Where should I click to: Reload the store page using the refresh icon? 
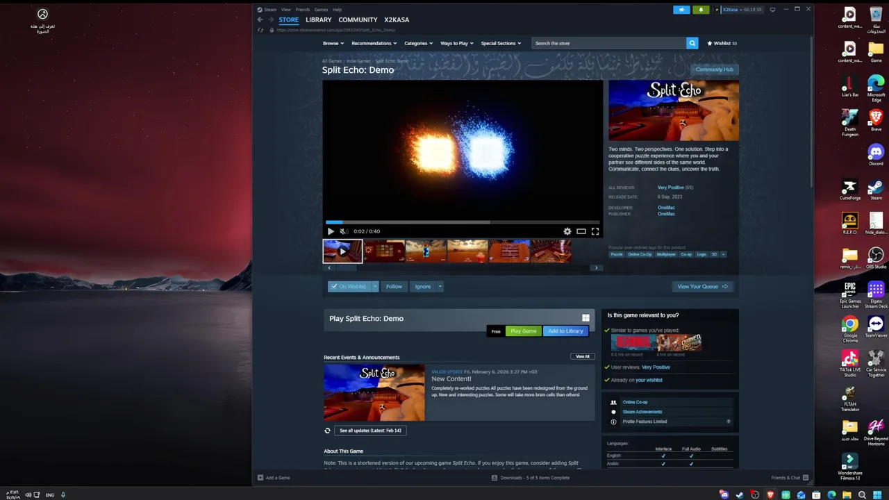click(260, 30)
